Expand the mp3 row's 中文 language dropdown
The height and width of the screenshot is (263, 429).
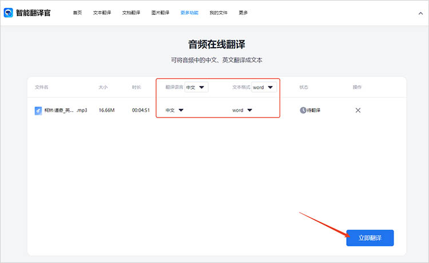point(174,110)
